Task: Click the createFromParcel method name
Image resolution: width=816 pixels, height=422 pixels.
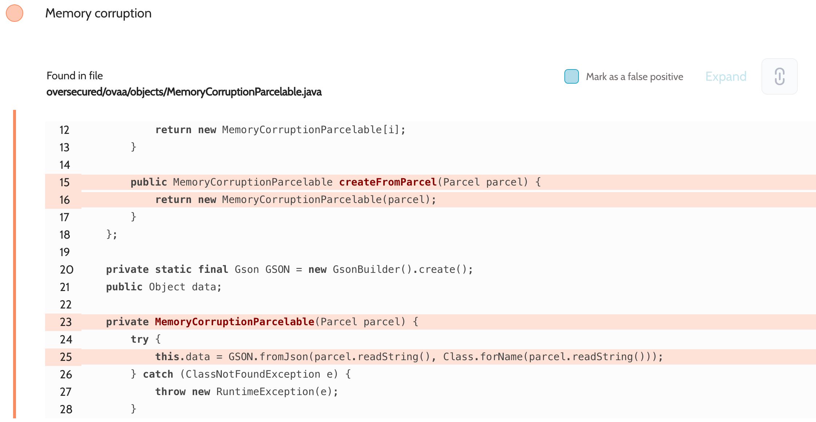Action: pos(388,182)
